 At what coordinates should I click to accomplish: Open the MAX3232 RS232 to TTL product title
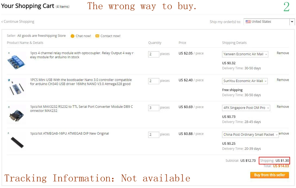(x=81, y=109)
